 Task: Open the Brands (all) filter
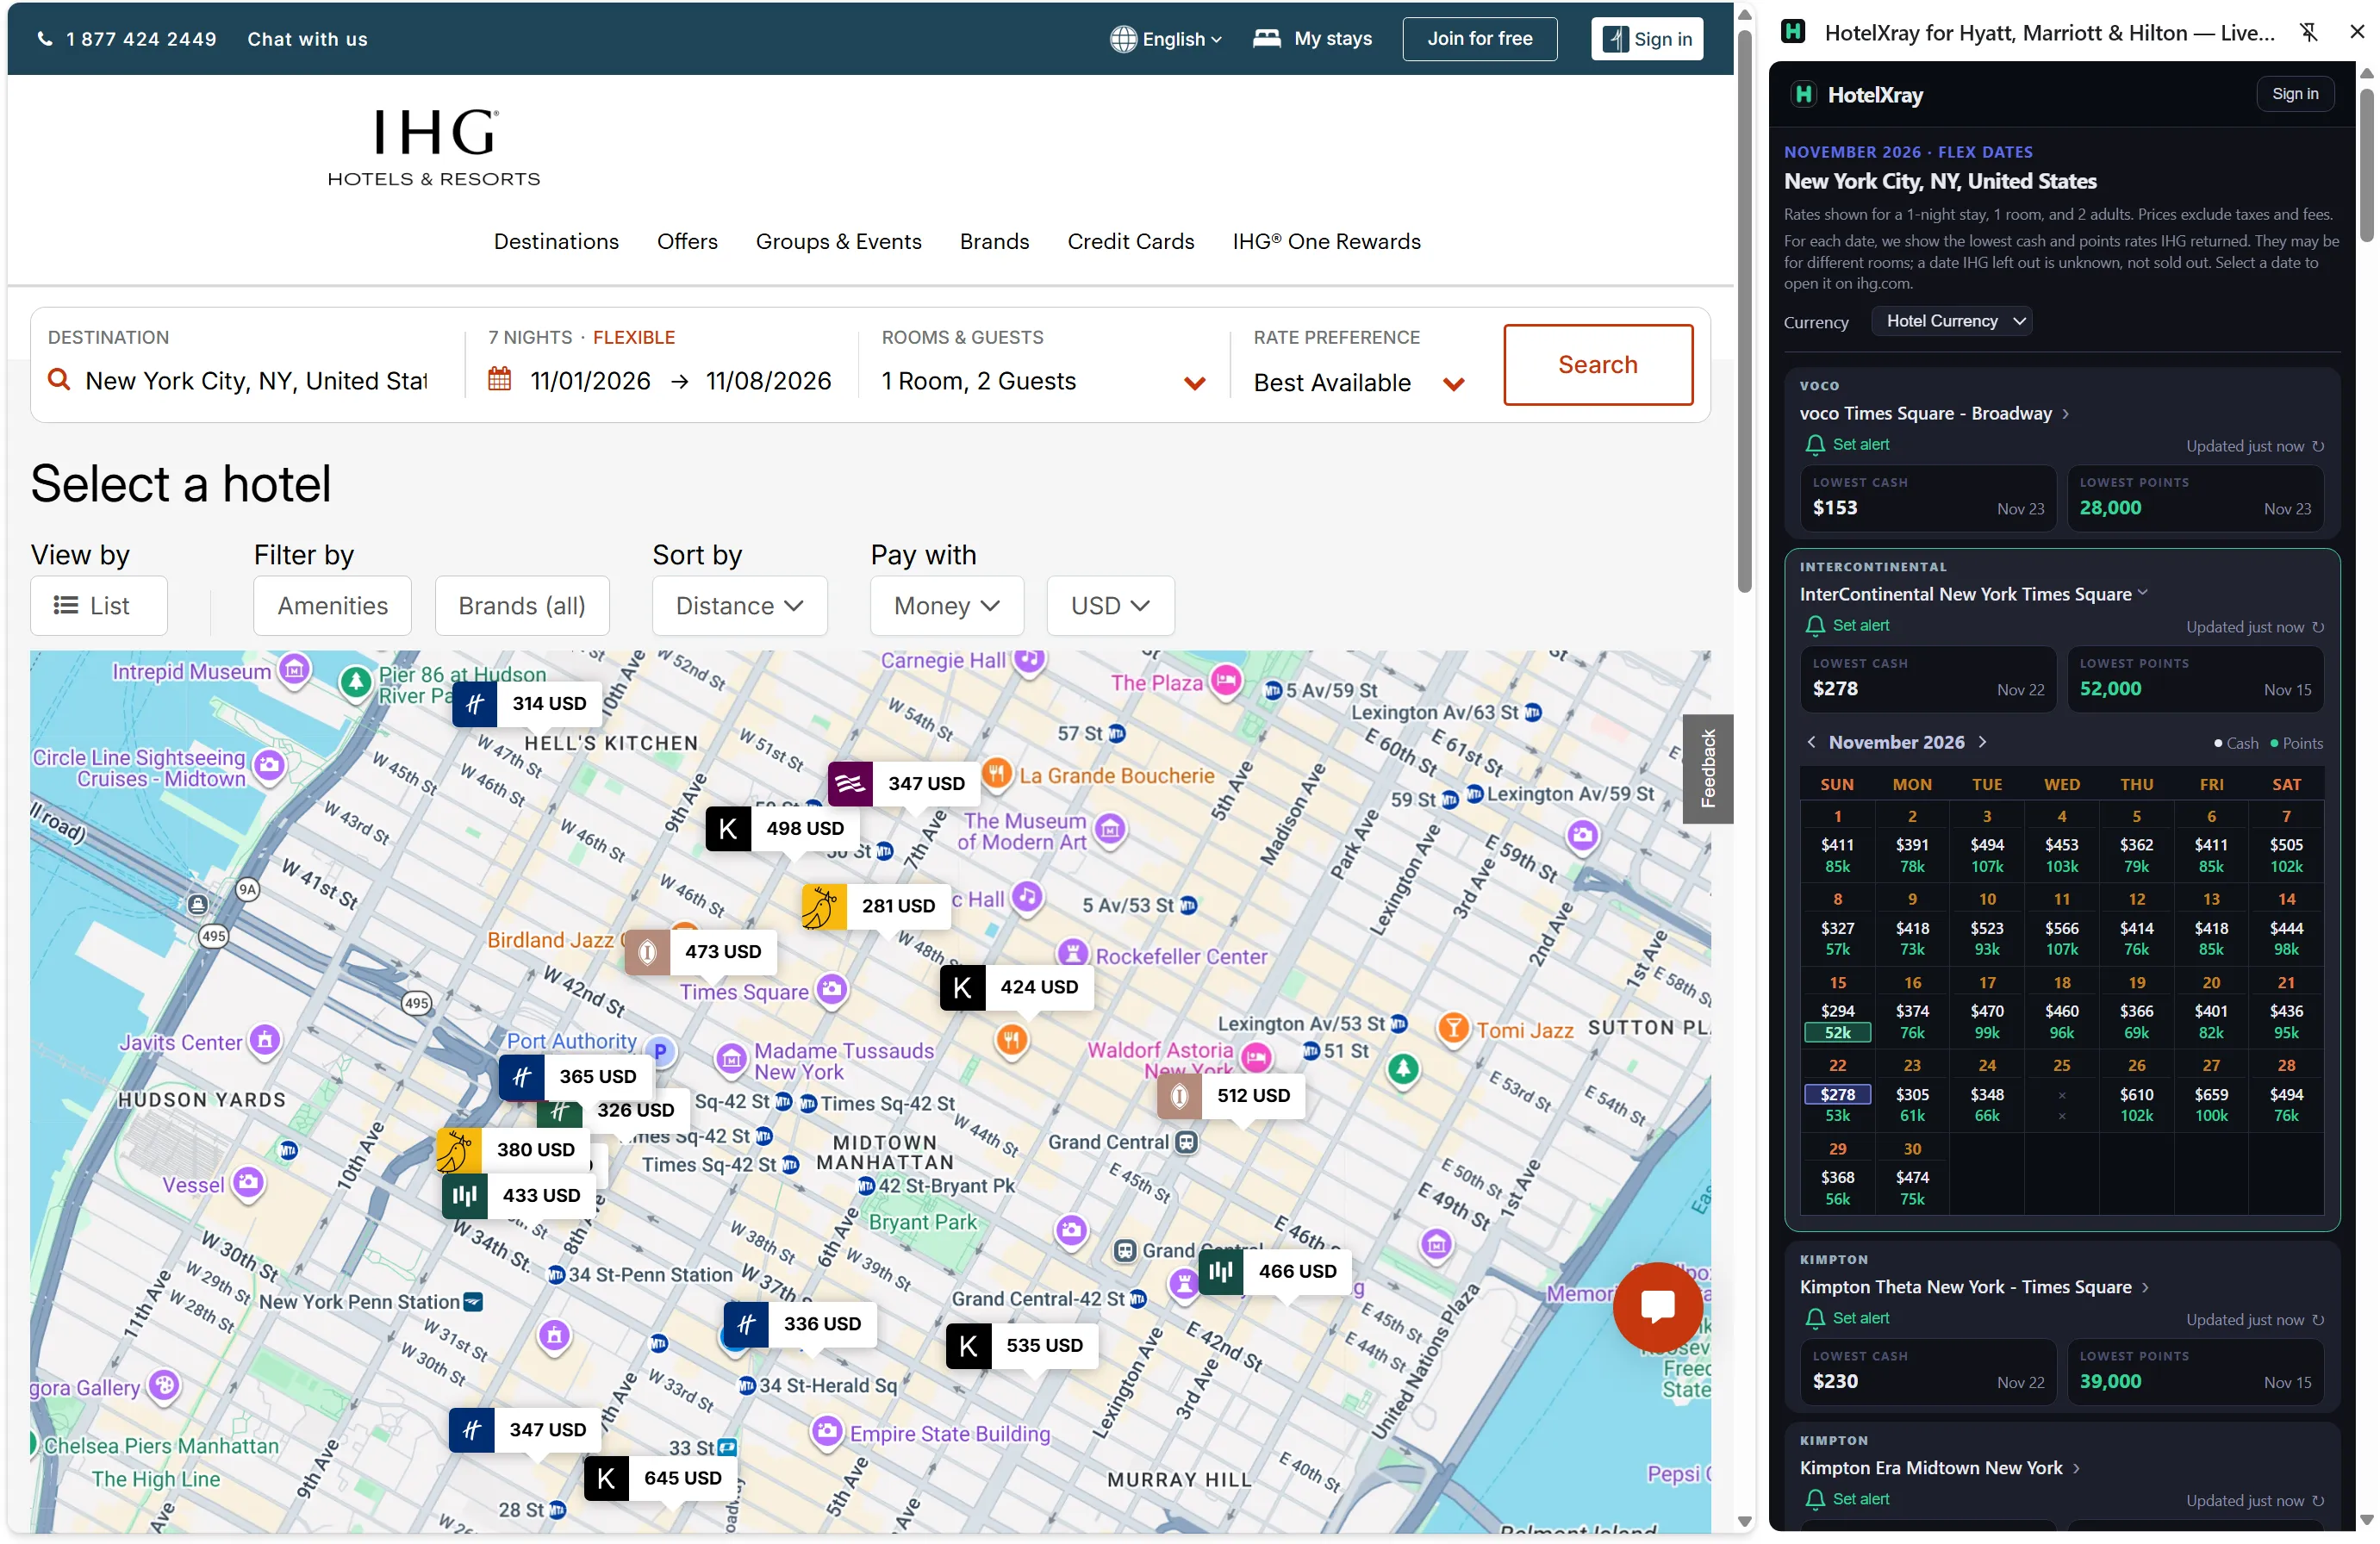coord(521,606)
